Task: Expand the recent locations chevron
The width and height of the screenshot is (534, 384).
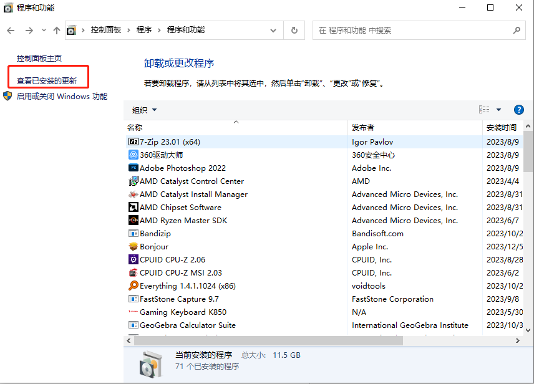Action: pyautogui.click(x=43, y=29)
